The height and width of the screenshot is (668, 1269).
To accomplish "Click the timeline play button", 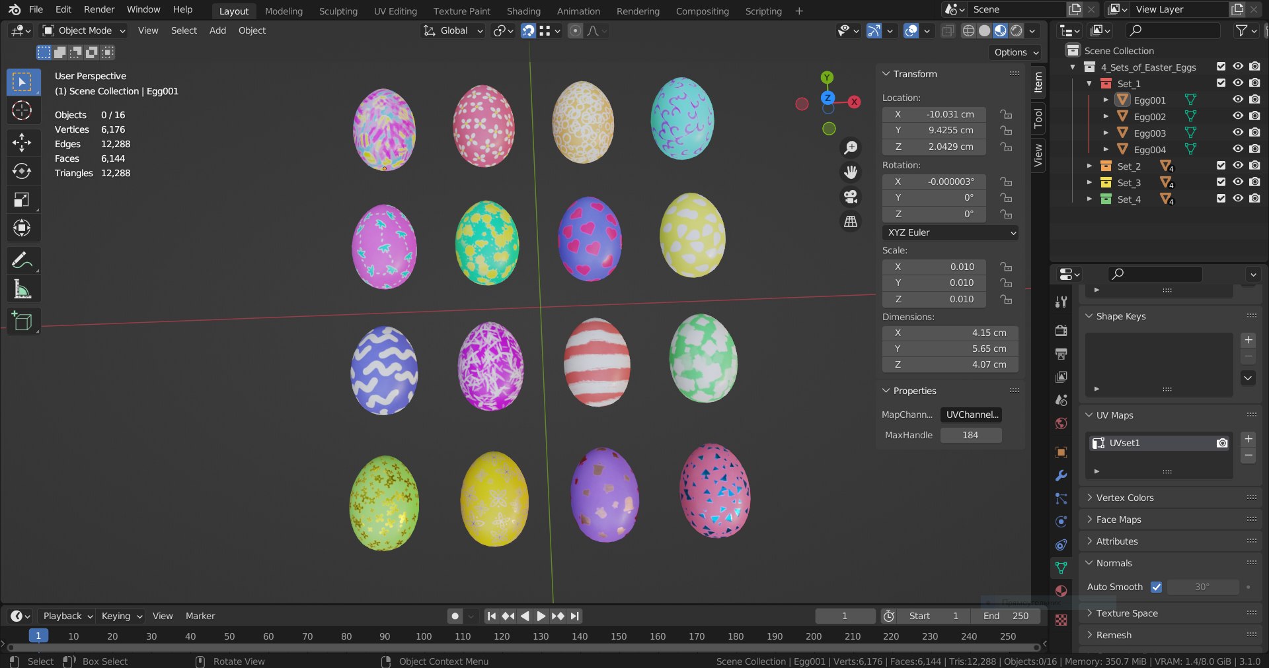I will pos(541,616).
